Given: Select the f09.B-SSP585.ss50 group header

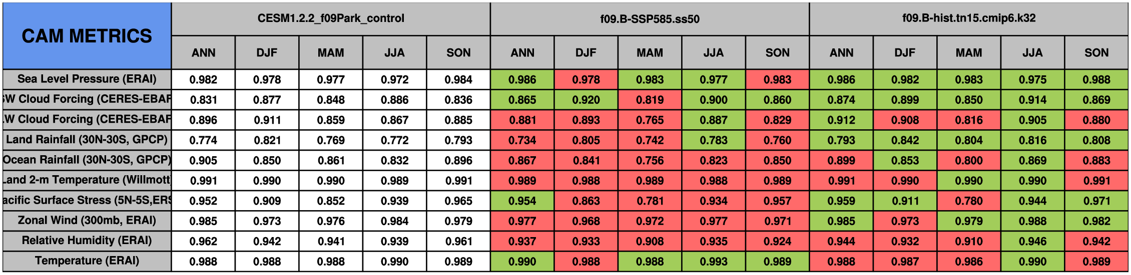Looking at the screenshot, I should click(x=650, y=19).
